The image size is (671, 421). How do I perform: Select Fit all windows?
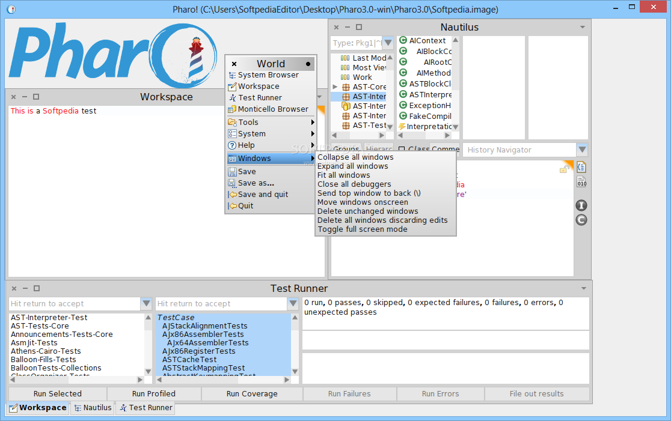tap(344, 175)
